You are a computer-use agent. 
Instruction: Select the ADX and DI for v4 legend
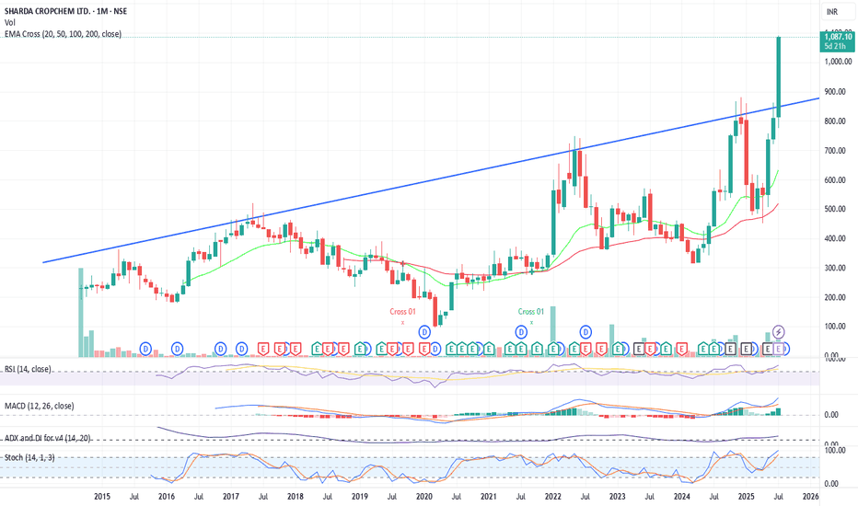[48, 438]
